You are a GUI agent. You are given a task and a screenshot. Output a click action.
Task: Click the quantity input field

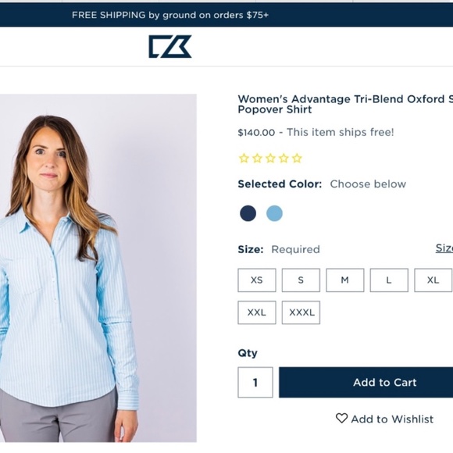pos(255,382)
